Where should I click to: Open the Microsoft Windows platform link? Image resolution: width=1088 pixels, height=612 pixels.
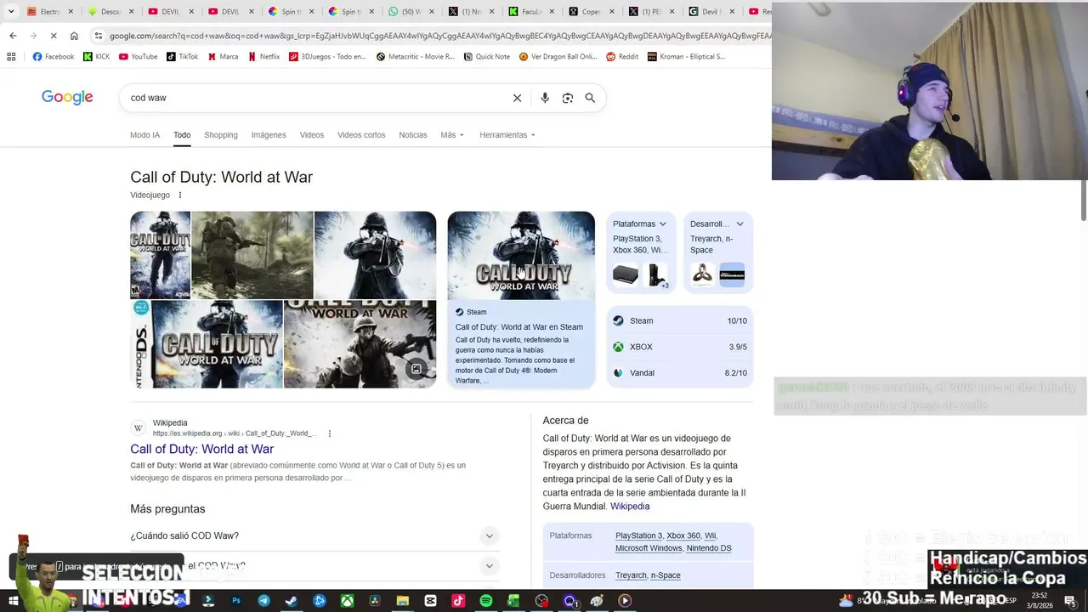pos(649,548)
